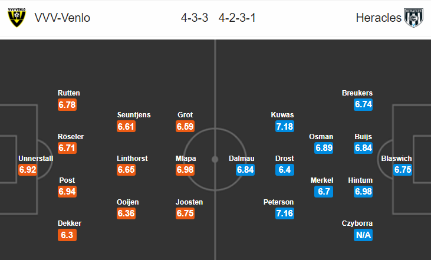Select Peterson's 7.16 rating badge
The image size is (431, 260).
285,213
